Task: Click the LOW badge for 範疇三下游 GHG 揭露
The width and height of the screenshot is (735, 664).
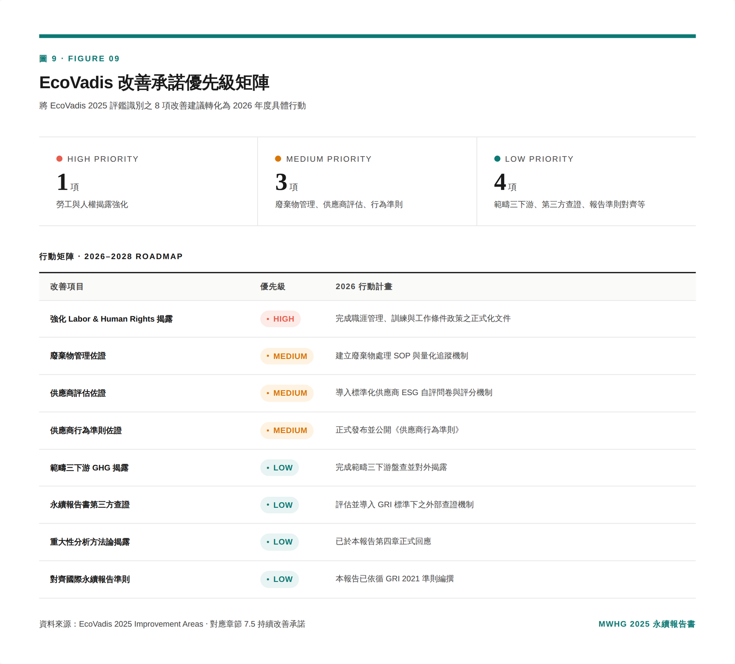Action: tap(279, 468)
